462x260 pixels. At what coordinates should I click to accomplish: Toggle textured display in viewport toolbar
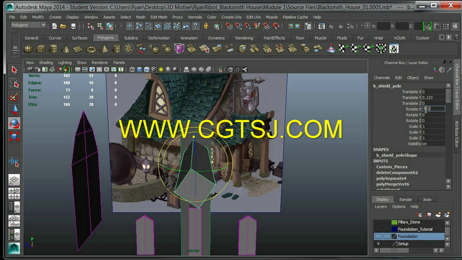154,69
